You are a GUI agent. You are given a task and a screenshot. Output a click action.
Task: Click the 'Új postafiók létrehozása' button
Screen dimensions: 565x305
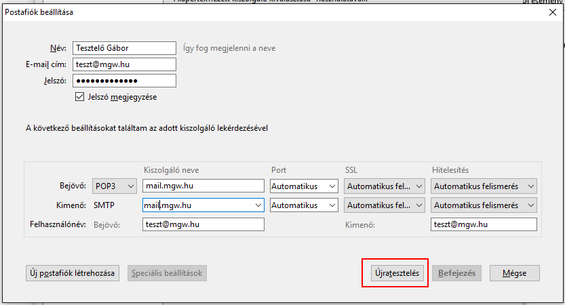[73, 273]
